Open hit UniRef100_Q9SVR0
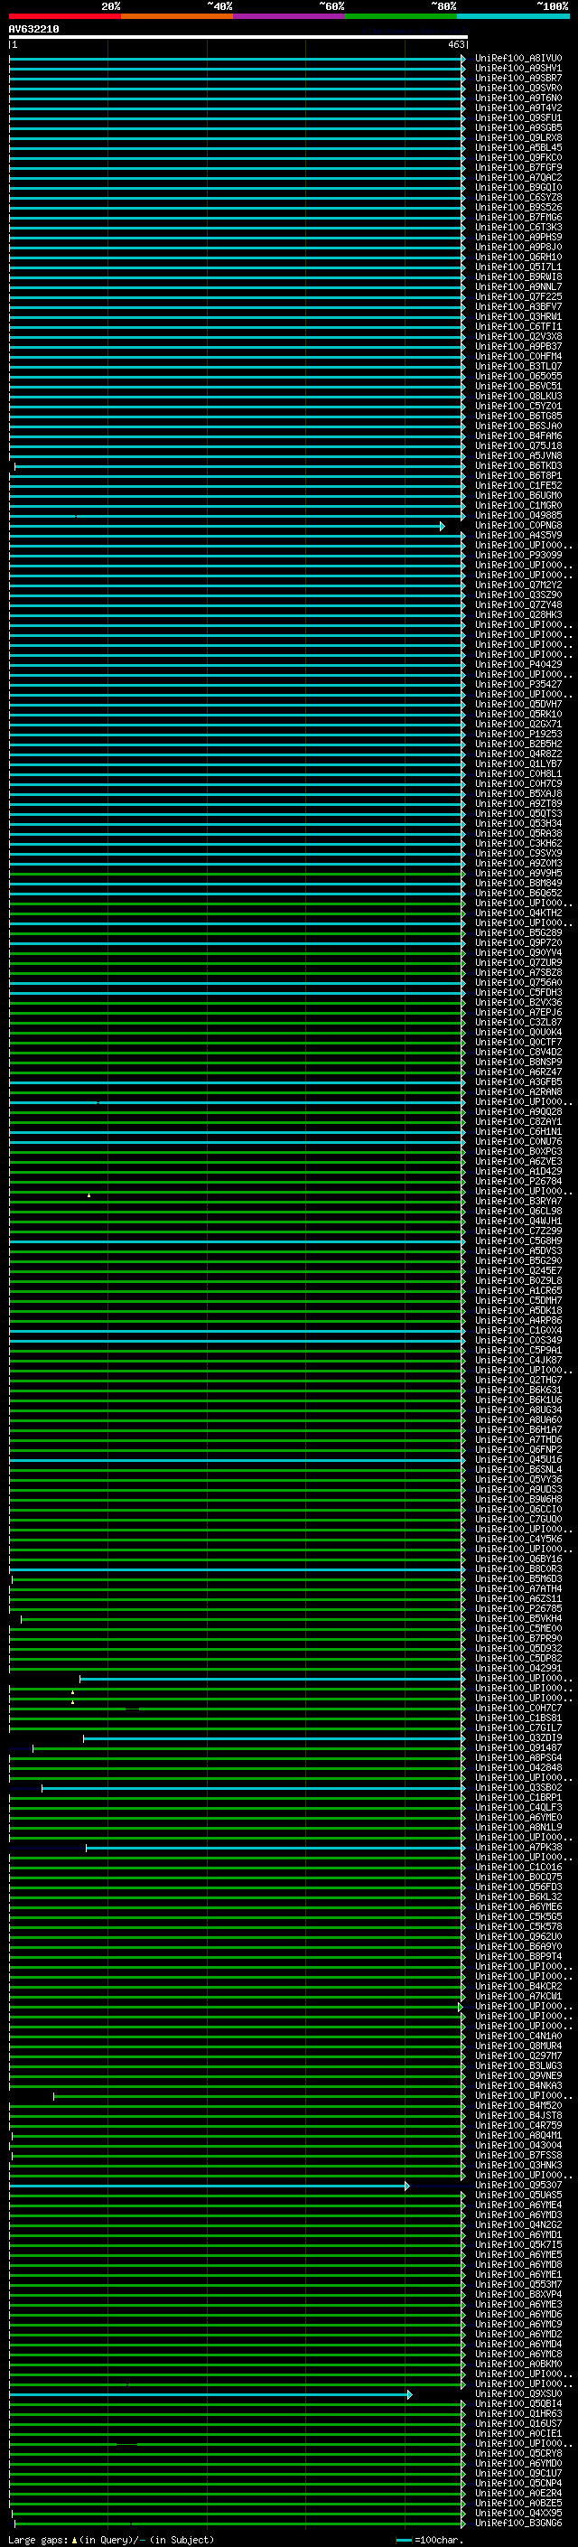The image size is (578, 2547). tap(518, 88)
